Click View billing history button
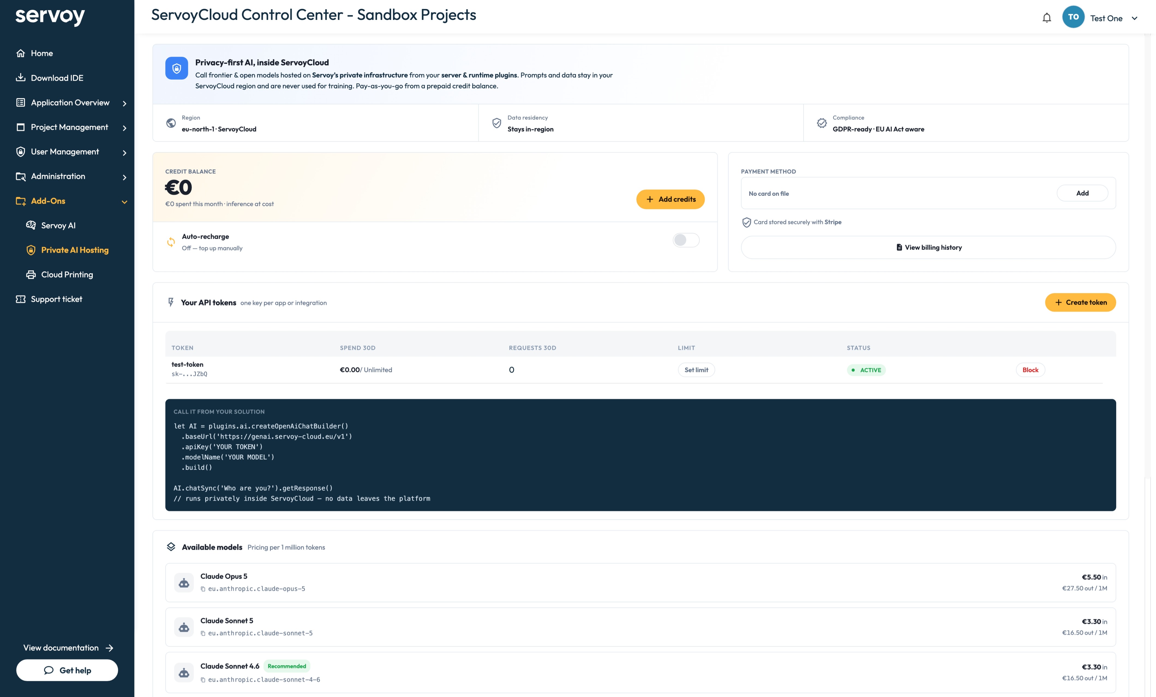 [929, 248]
